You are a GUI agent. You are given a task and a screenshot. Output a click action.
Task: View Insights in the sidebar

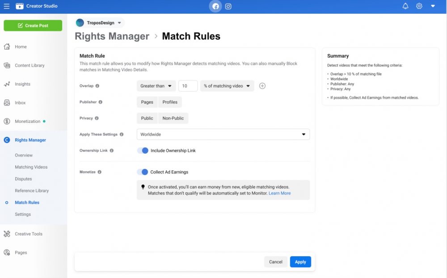22,84
